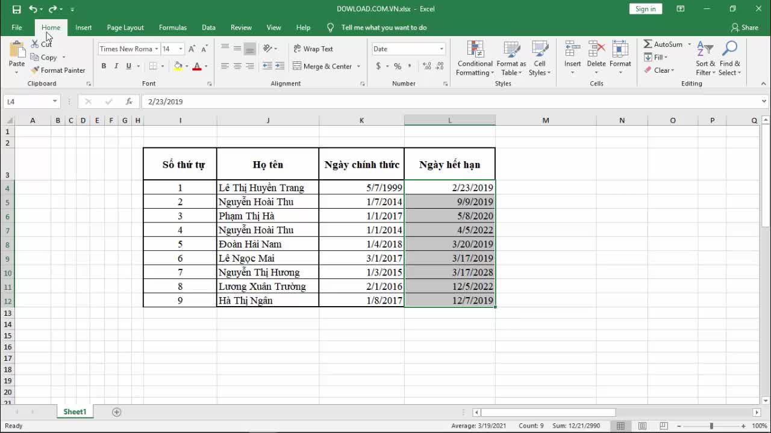
Task: Apply the Format Painter
Action: pyautogui.click(x=58, y=70)
